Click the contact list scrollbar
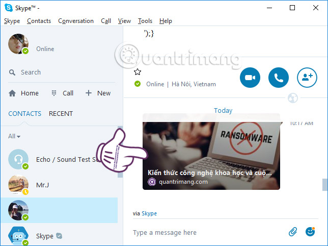Viewport: 328px width, 246px height. 120,152
